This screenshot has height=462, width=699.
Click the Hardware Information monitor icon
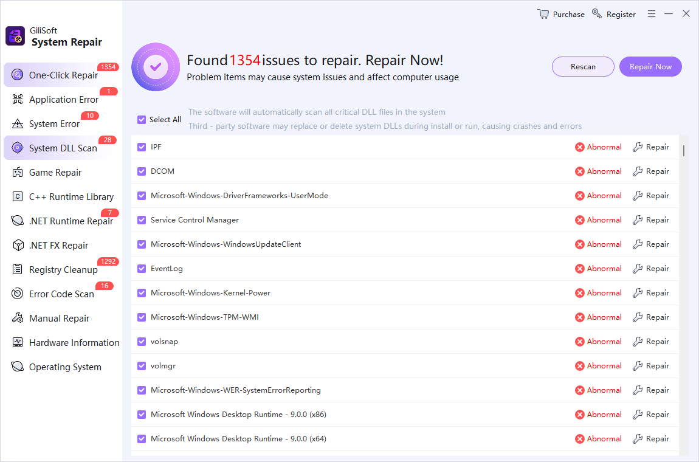18,342
